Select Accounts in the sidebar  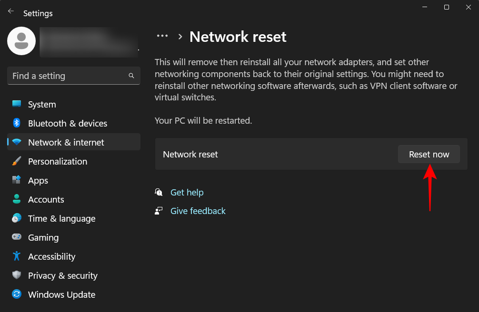pos(46,199)
